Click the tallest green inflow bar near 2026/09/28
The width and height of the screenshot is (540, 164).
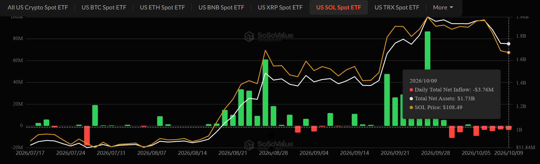(428, 50)
